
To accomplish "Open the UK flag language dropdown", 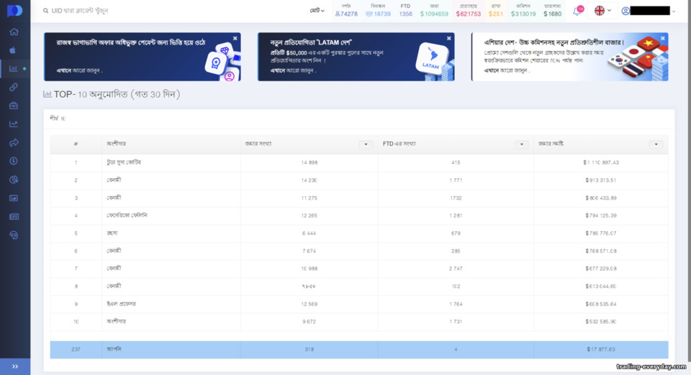I will pos(602,11).
